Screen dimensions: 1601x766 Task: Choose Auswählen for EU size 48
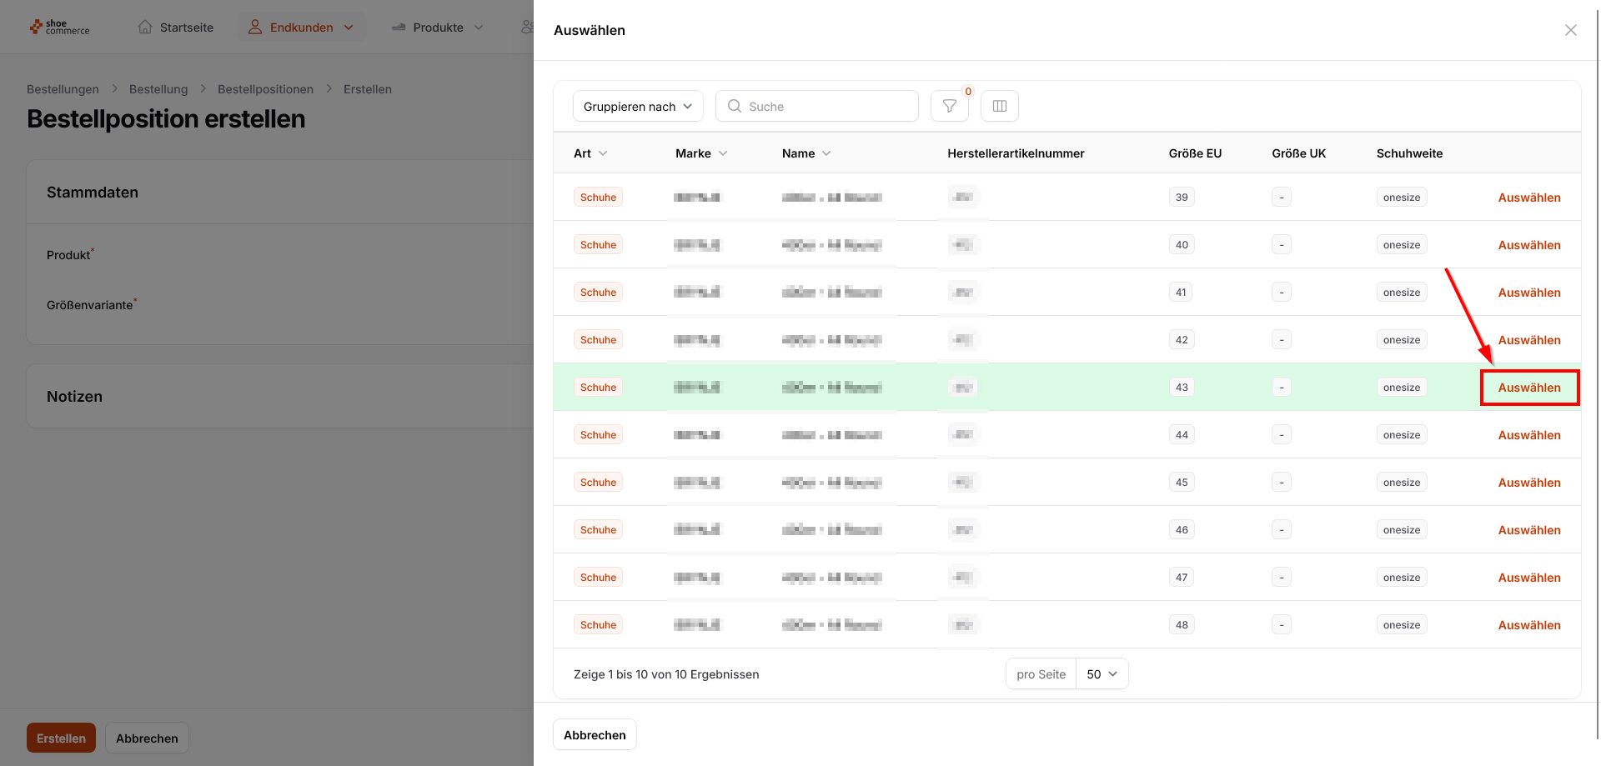[1528, 625]
